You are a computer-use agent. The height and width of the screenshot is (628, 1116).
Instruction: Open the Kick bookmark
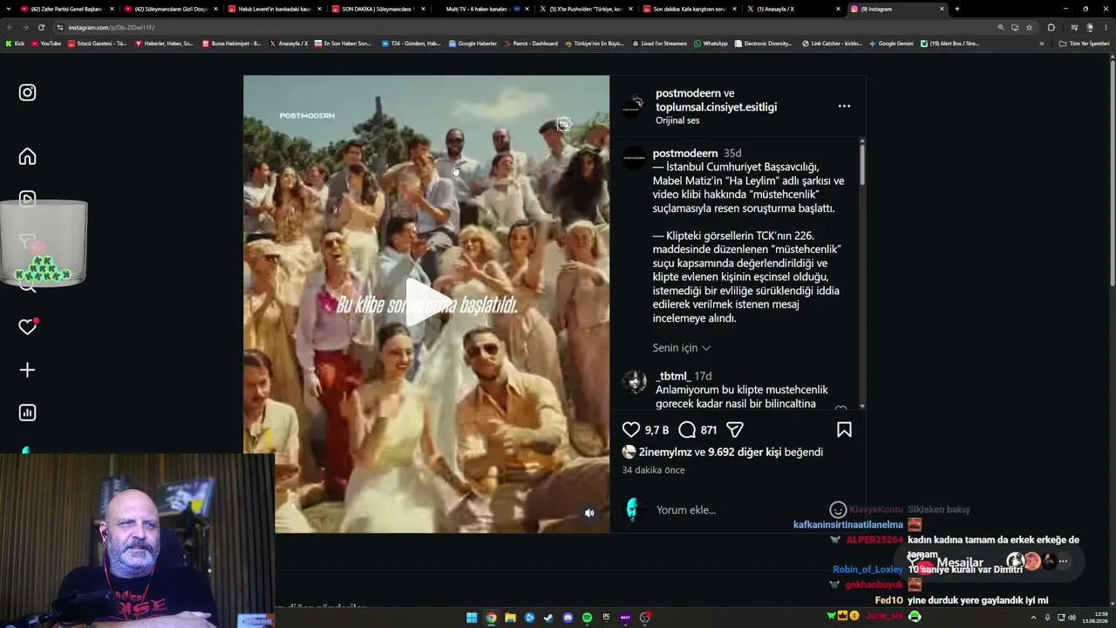[15, 44]
